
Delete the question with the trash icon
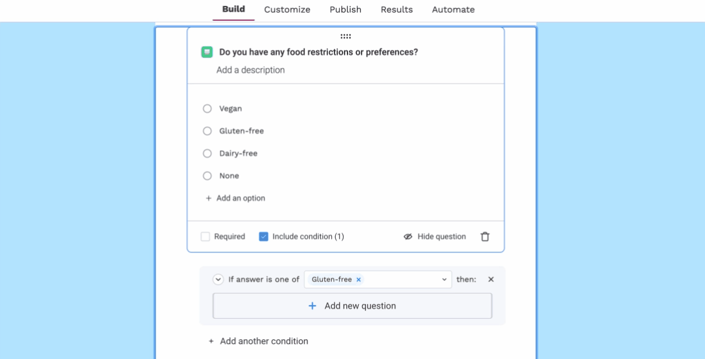485,236
